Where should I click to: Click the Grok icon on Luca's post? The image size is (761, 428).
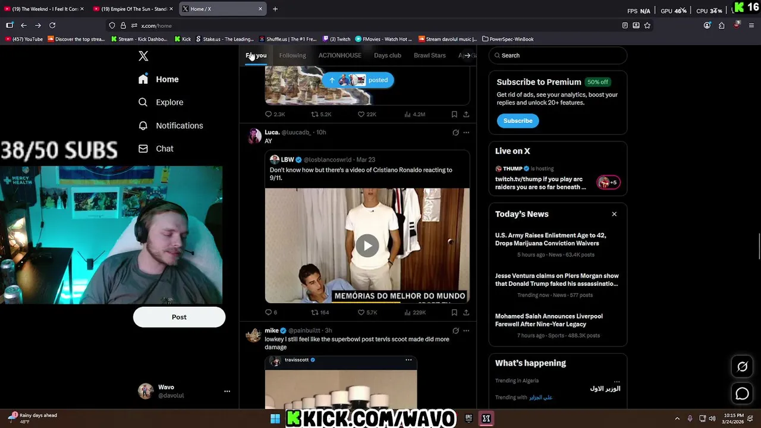455,133
